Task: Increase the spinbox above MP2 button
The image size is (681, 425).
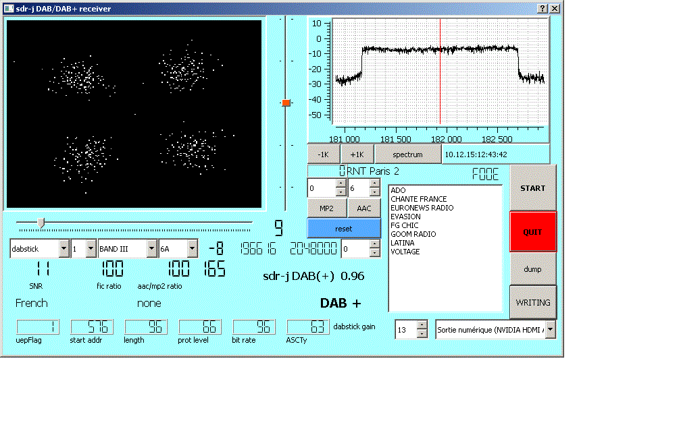Action: (341, 183)
